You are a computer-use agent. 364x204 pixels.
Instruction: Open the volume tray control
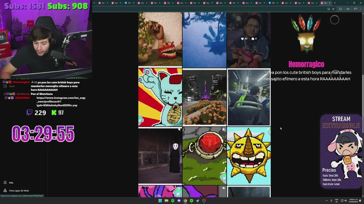point(346,201)
